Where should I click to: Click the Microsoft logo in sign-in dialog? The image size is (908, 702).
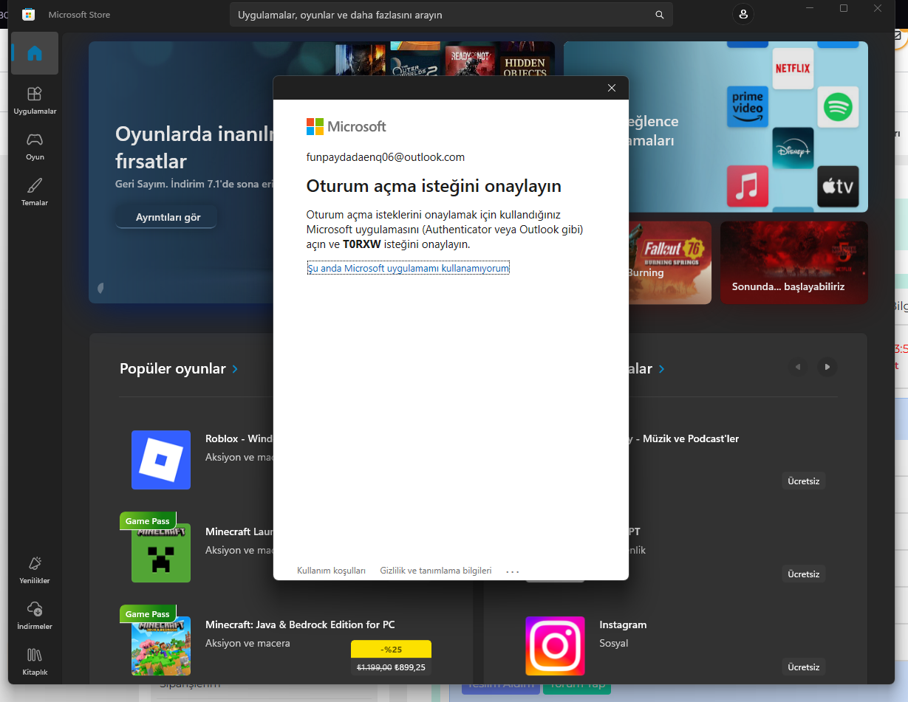(347, 126)
